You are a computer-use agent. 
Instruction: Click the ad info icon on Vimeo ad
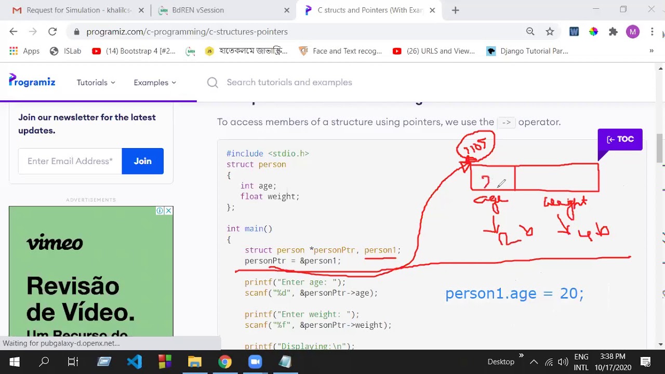tap(160, 211)
